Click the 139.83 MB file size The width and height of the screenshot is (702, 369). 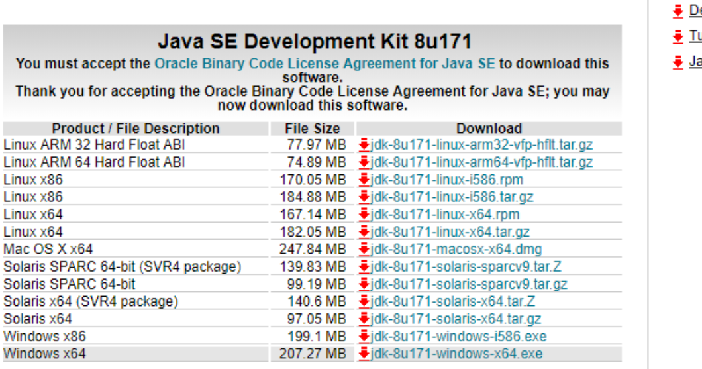tap(313, 266)
